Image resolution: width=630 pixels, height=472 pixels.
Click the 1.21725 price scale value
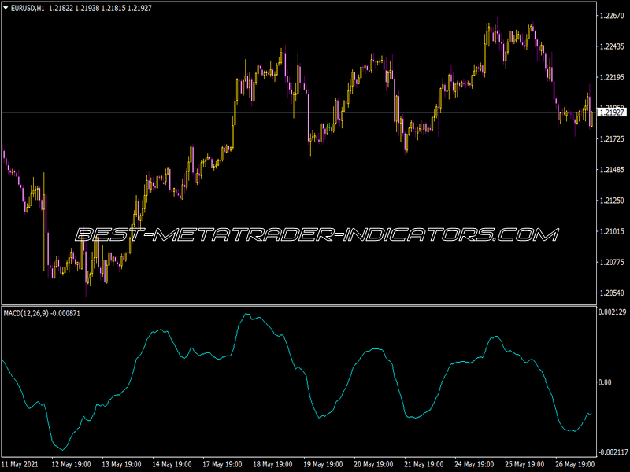coord(612,139)
